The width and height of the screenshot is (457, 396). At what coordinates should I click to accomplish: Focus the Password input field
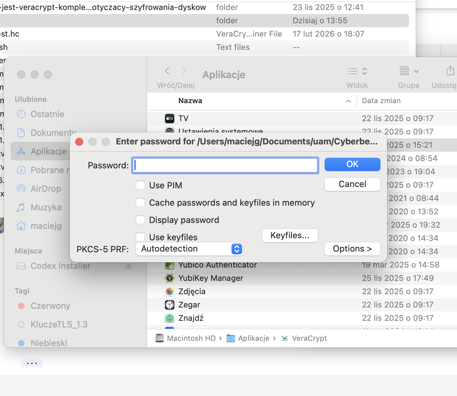coord(225,165)
